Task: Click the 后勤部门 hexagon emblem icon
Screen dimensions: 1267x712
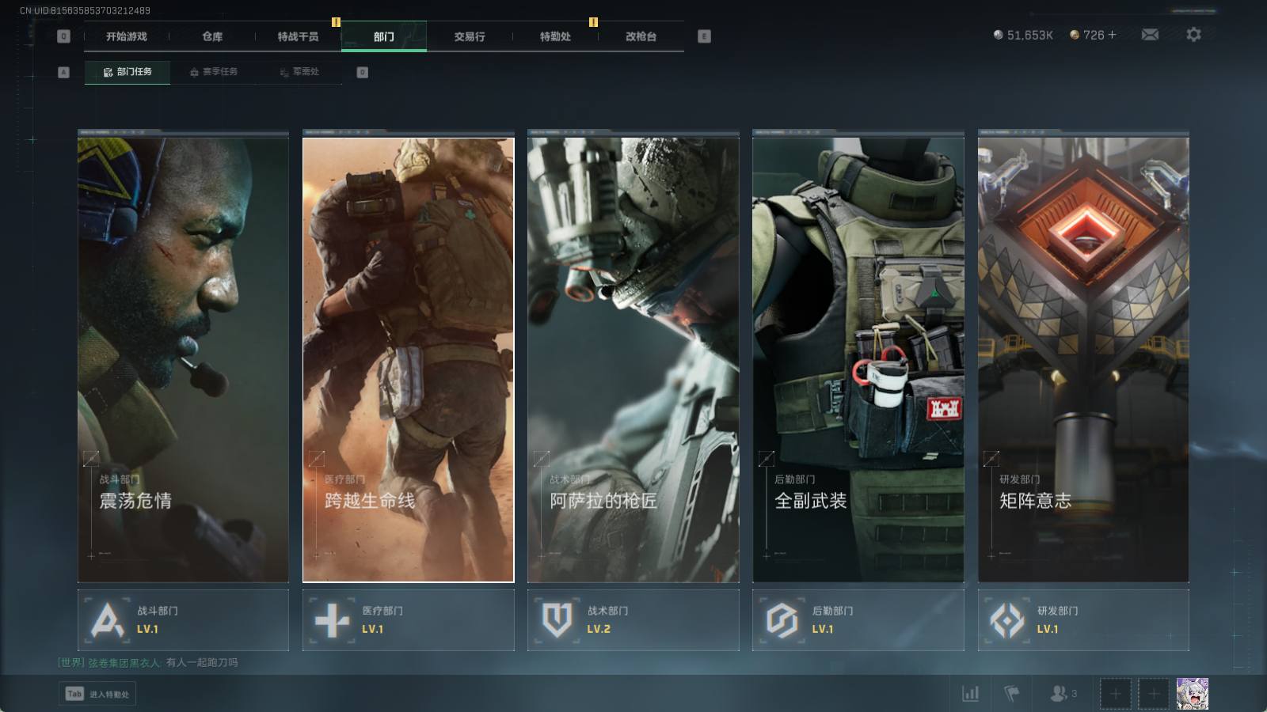Action: (782, 620)
